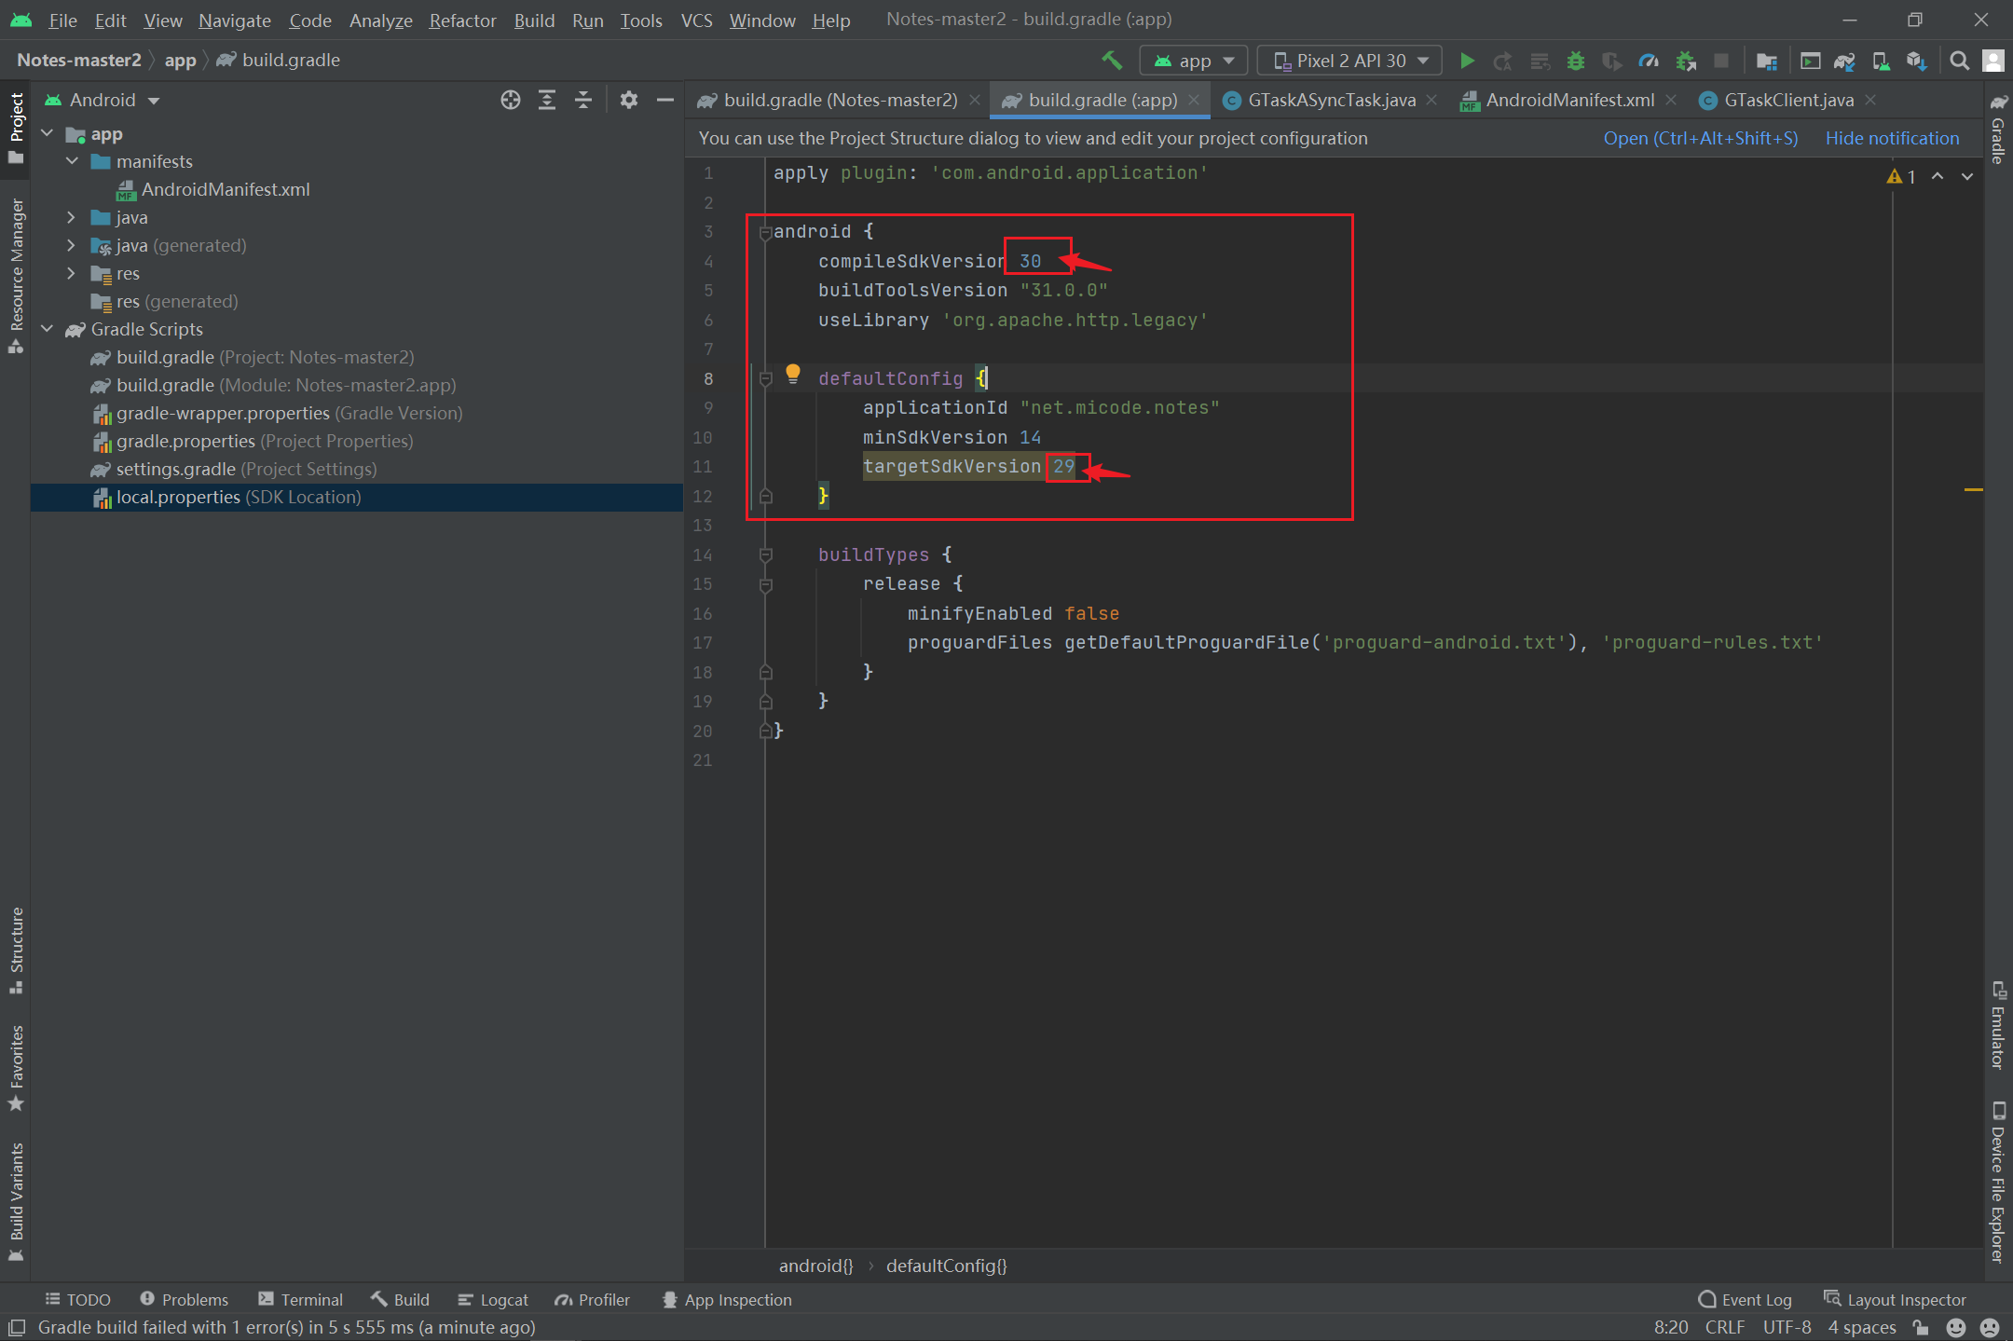Switch to the AndroidManifest.xml editor tab
The width and height of the screenshot is (2013, 1341).
click(x=1568, y=100)
